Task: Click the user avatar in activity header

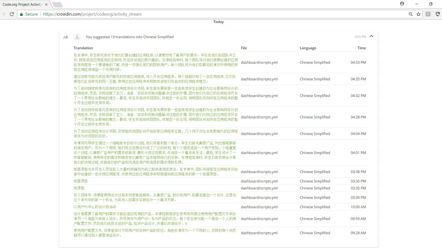Action: [x=77, y=37]
